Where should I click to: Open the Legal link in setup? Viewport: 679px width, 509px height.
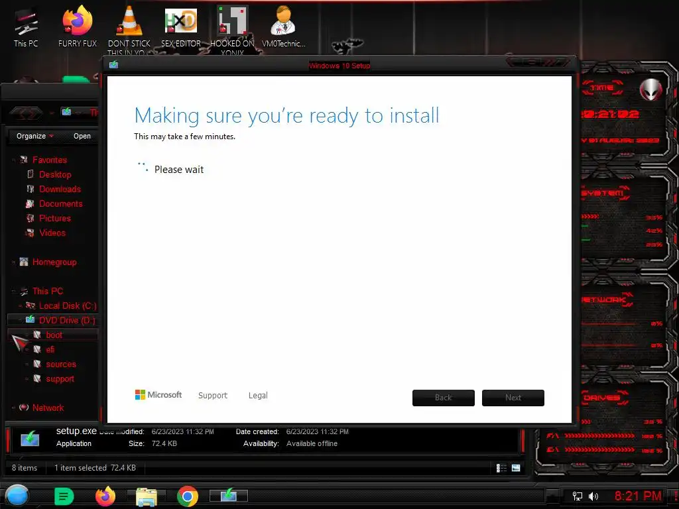pyautogui.click(x=258, y=395)
